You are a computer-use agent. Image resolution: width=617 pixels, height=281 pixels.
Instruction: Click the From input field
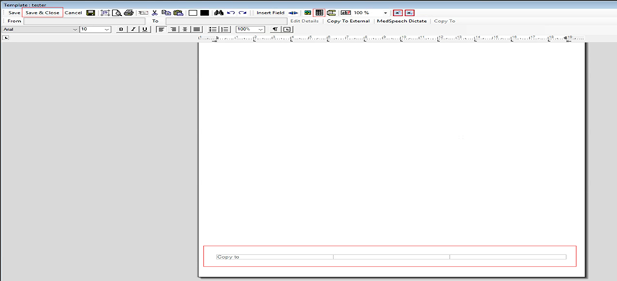(84, 22)
